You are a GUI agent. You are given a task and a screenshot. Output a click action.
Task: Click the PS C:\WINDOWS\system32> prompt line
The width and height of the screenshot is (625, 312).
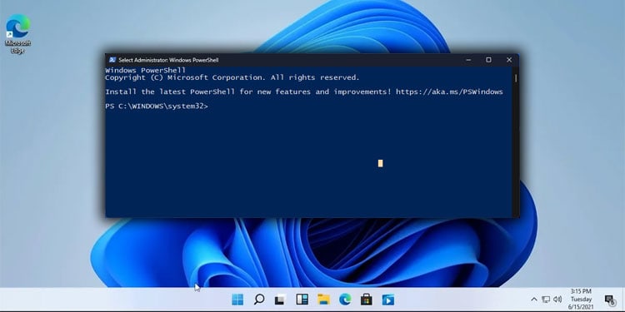coord(157,106)
